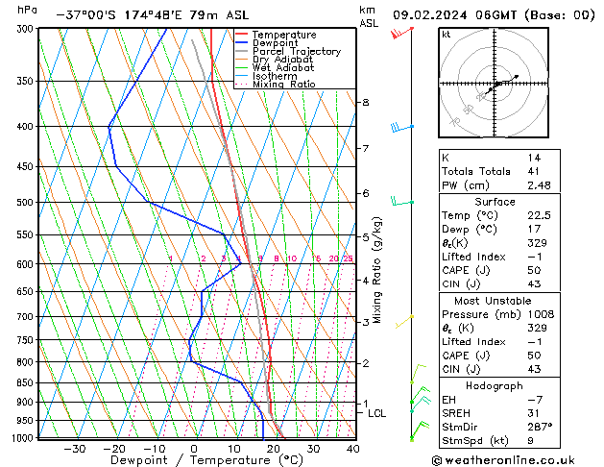Image resolution: width=604 pixels, height=467 pixels.
Task: Click the 8 km altitude tick label
Action: coord(366,103)
